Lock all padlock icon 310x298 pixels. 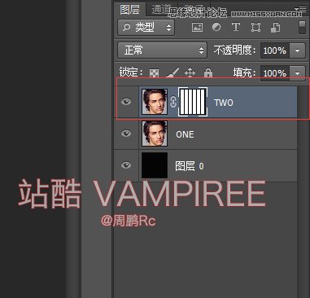point(208,72)
